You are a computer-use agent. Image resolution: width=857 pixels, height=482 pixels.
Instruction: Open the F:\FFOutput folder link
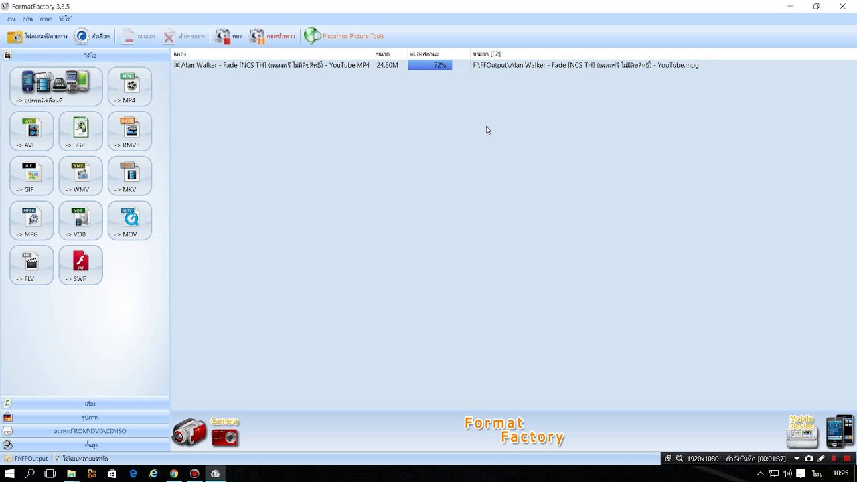(x=27, y=459)
